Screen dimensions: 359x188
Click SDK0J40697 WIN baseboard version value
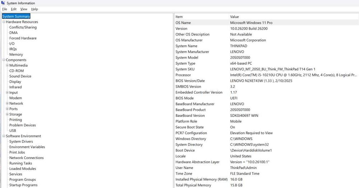coord(244,115)
